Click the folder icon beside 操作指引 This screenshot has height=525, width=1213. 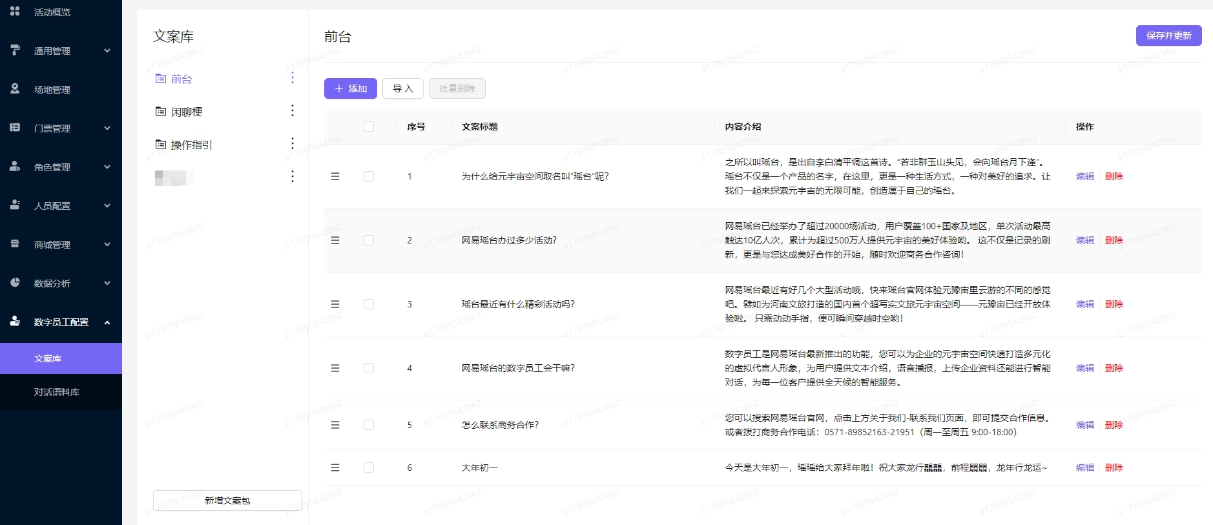[x=161, y=145]
